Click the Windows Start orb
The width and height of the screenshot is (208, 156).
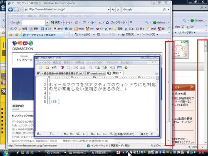[6, 153]
